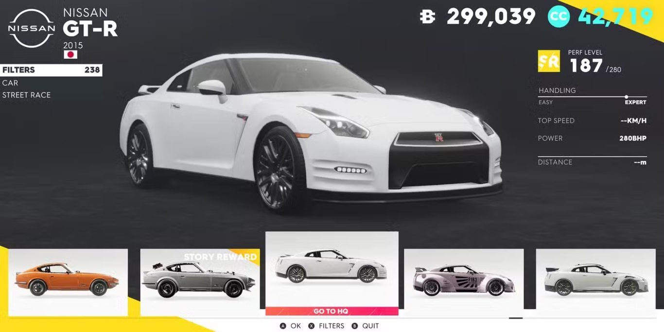
Task: Click the A button icon for OK
Action: pos(282,326)
